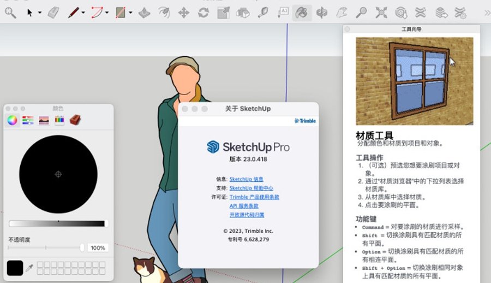Screen dimensions: 491x283
Task: Click the 材质工具 heading
Action: [374, 135]
